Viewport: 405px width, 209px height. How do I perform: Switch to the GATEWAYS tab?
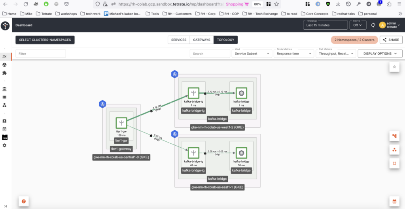tap(202, 40)
